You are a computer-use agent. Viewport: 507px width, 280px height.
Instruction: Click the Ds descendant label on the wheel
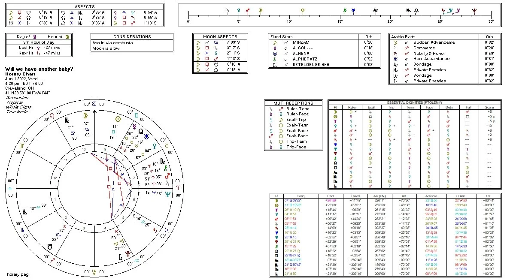(x=163, y=161)
